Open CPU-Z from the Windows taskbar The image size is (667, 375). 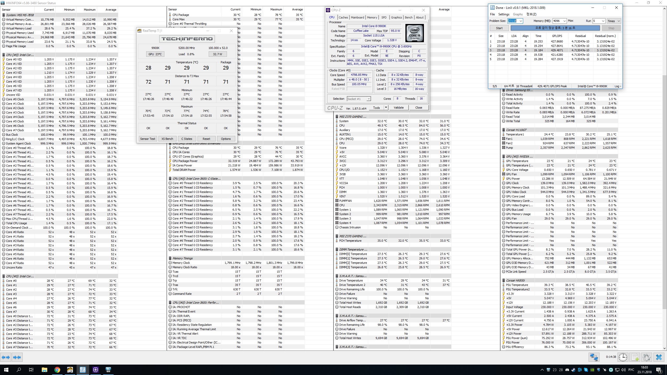click(95, 370)
